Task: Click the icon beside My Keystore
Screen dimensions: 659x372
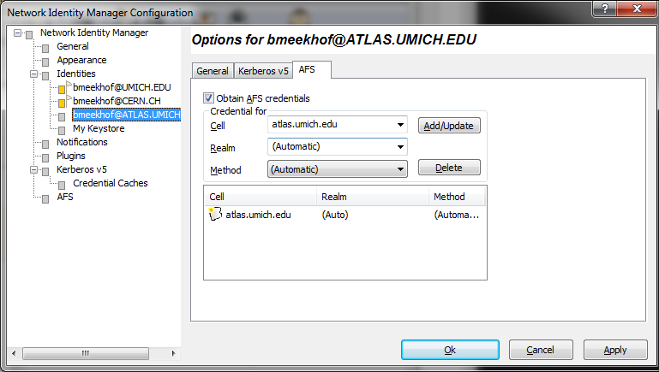Action: tap(62, 131)
